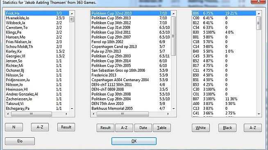Show Black openings statistics
Screen dimensions: 268x150
click(227, 128)
